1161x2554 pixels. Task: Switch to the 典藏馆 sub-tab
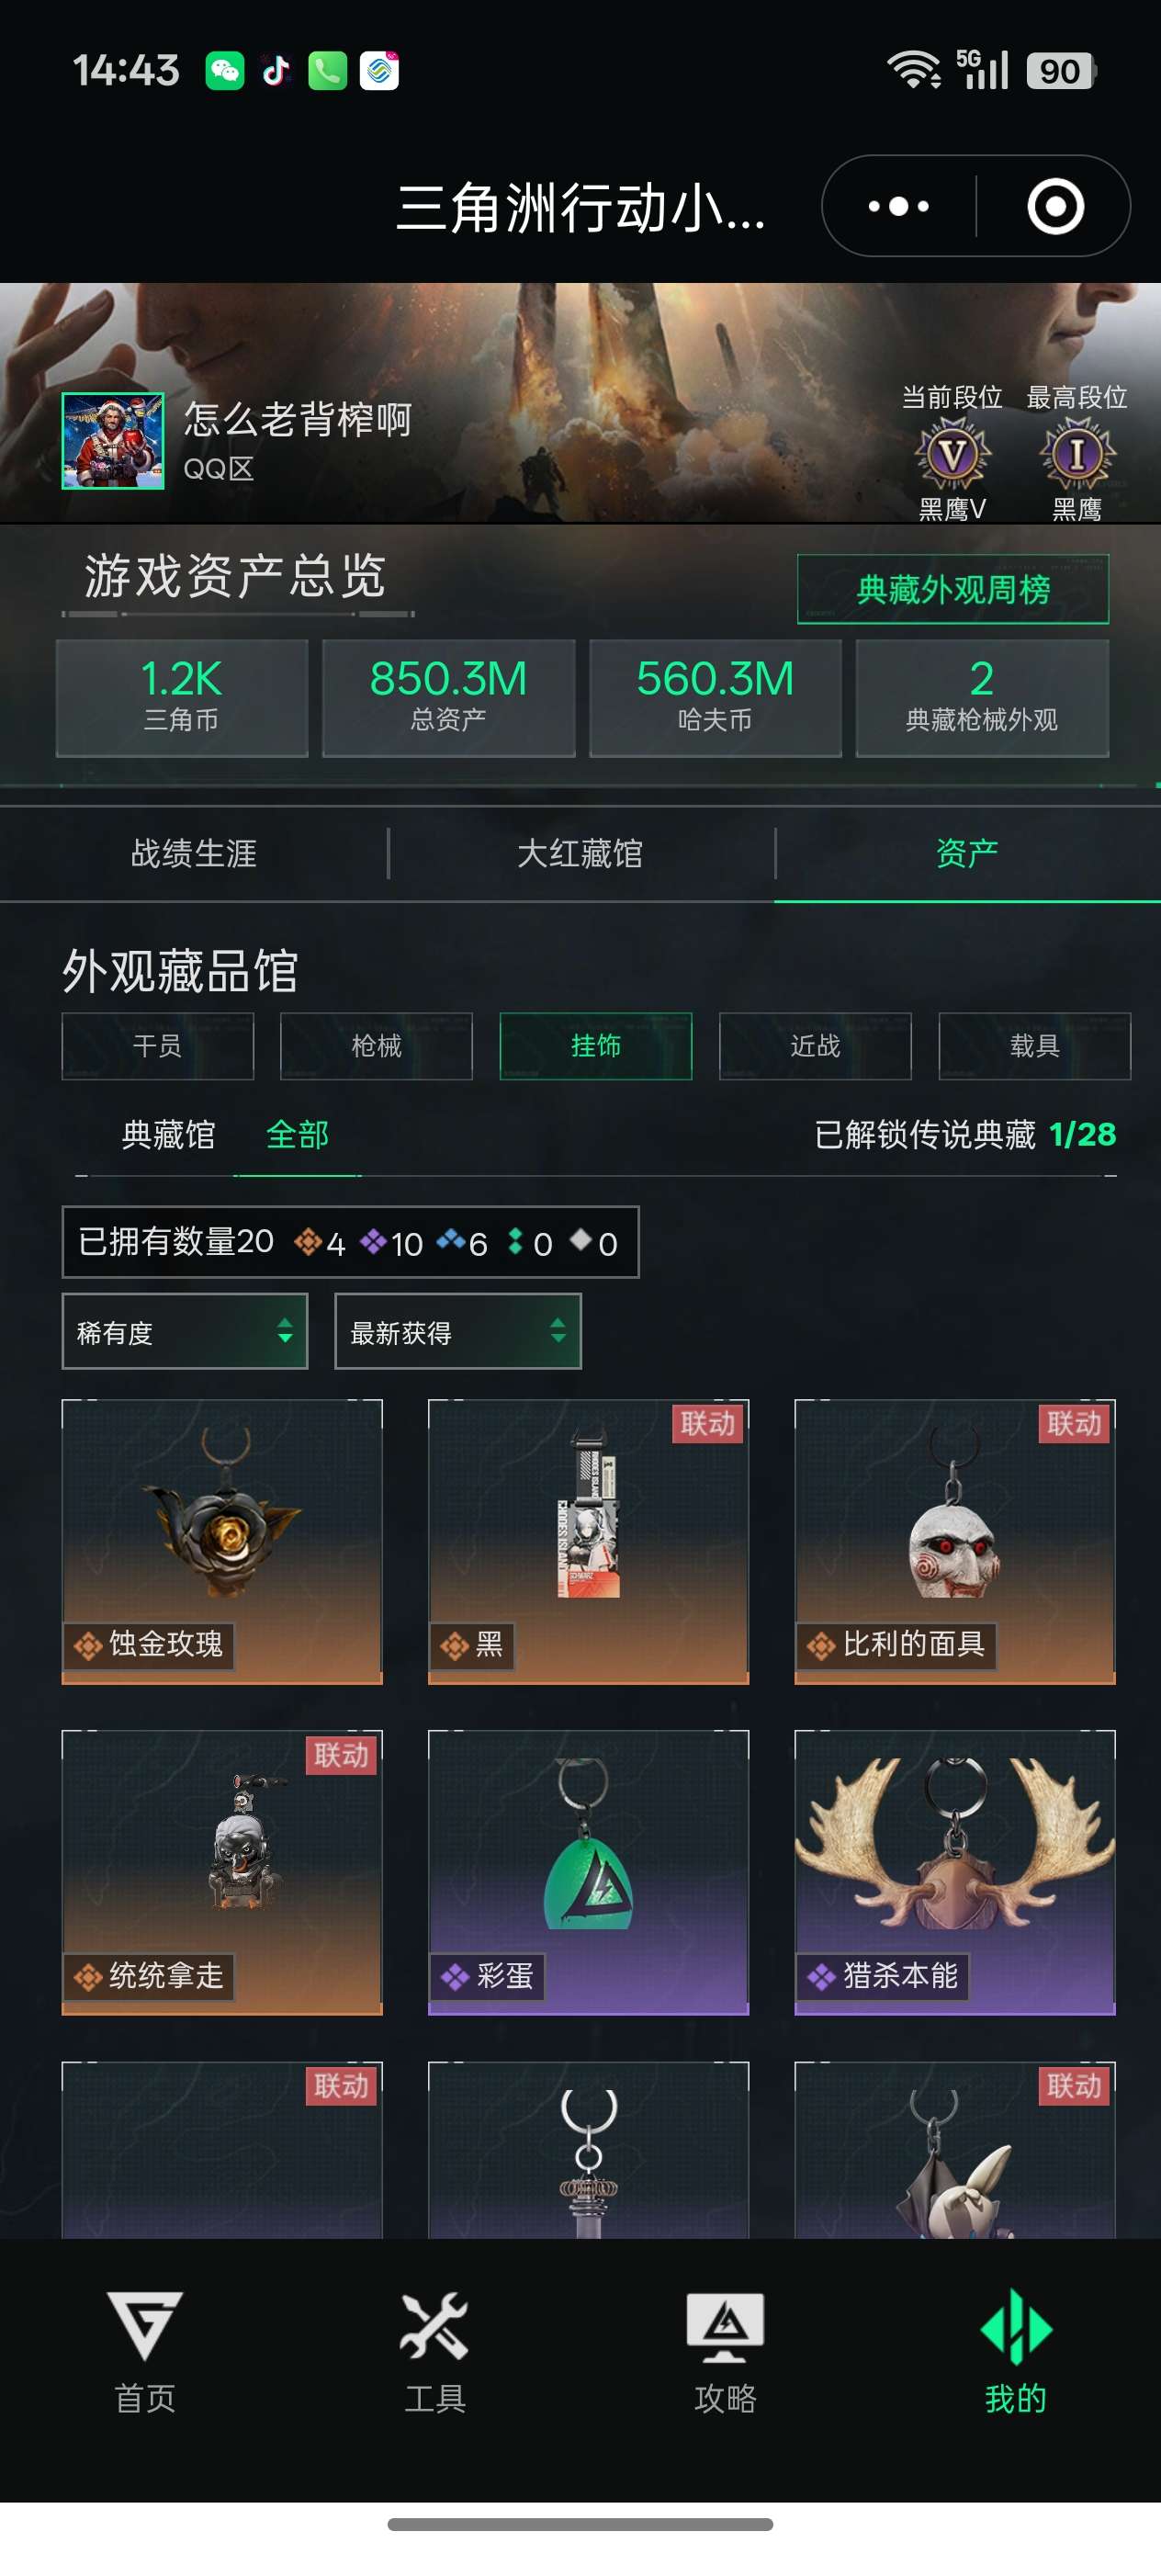[x=167, y=1135]
